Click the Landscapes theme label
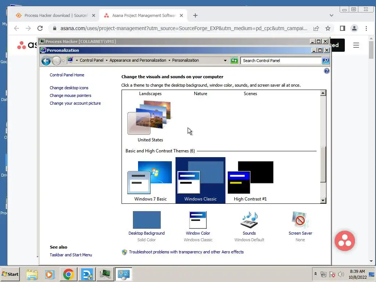Viewport: 376px width, 282px height. tap(150, 94)
